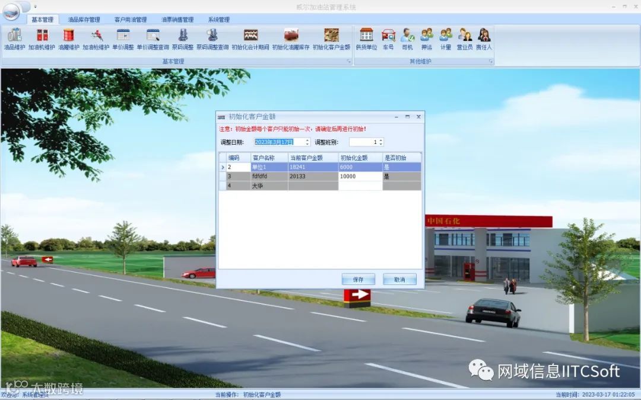Open 车号 maintenance
The height and width of the screenshot is (400, 641).
(388, 39)
